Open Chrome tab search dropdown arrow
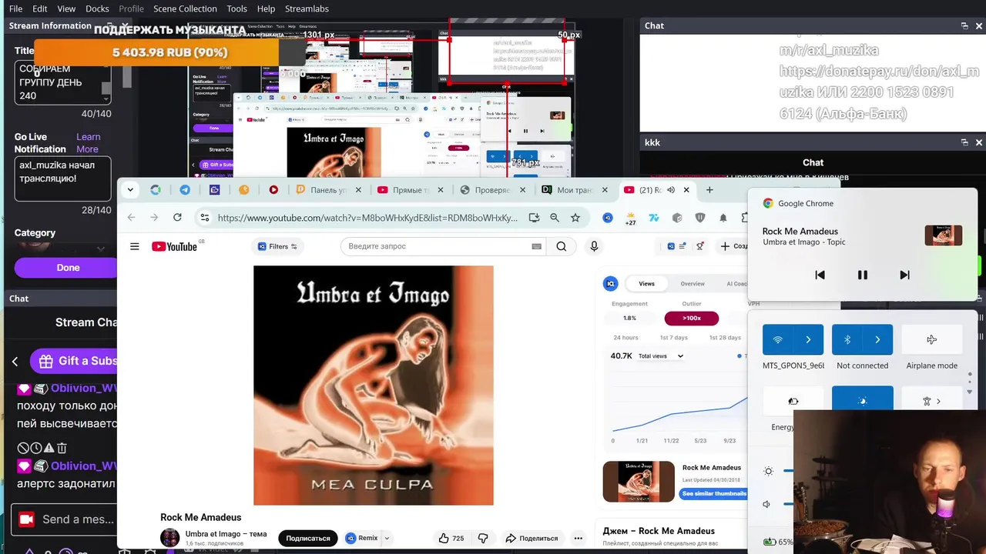Image resolution: width=986 pixels, height=554 pixels. coord(130,189)
